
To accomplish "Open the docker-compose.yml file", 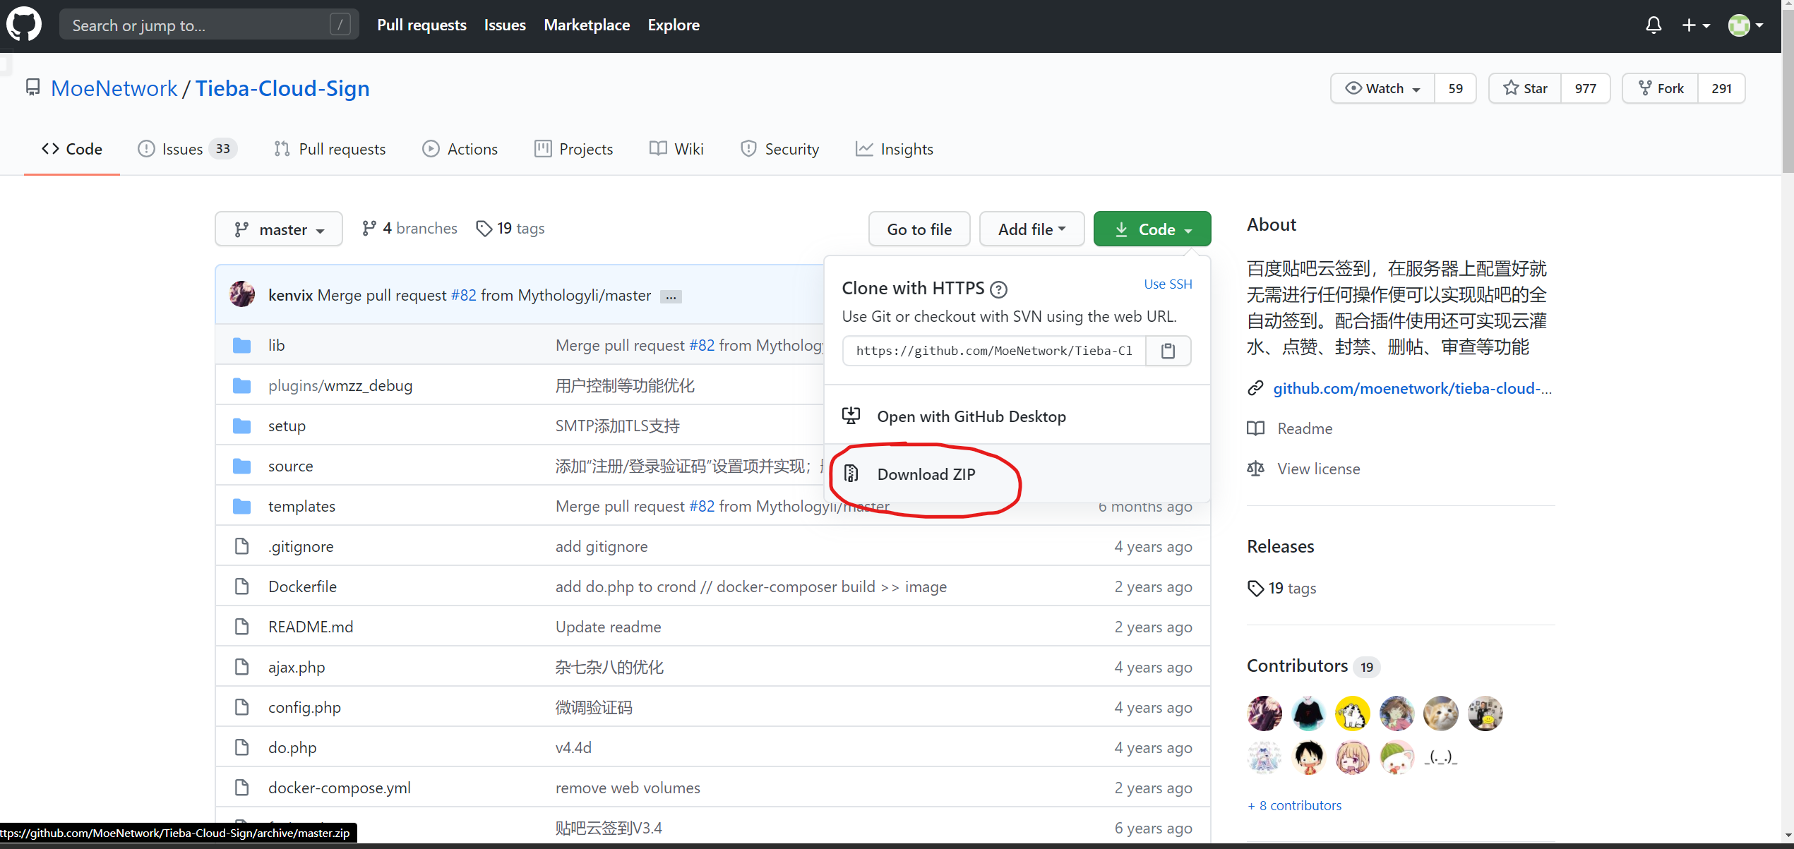I will [x=340, y=788].
